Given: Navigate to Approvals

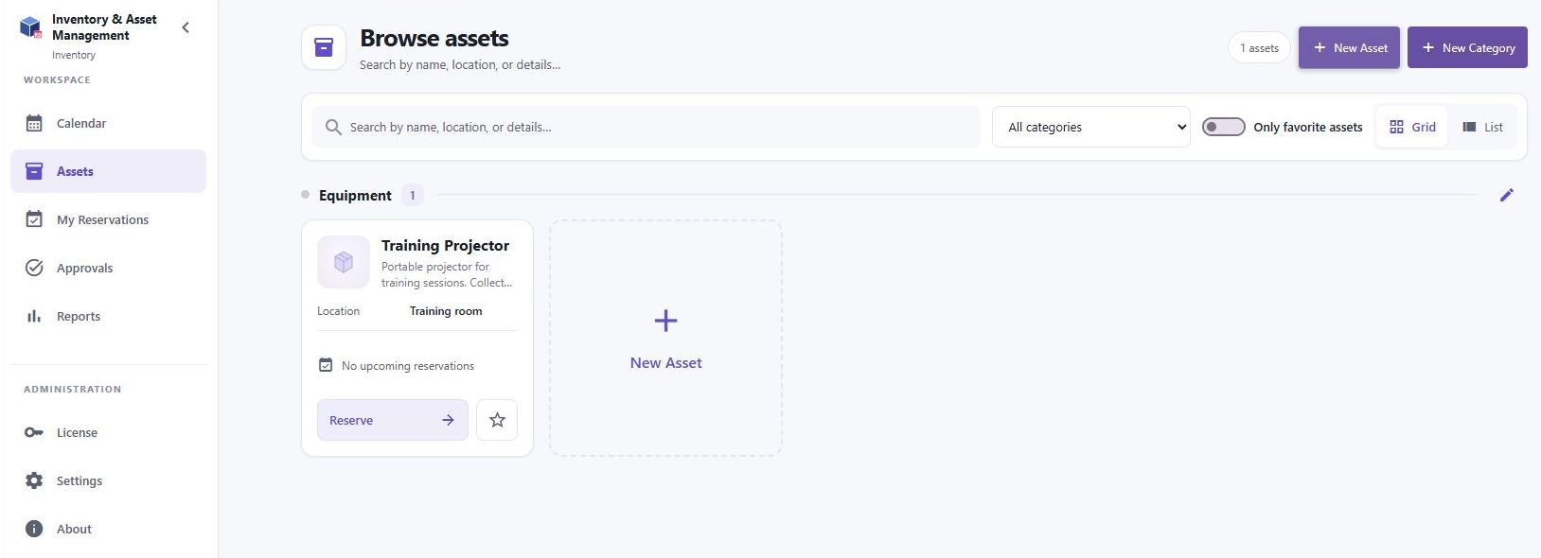Looking at the screenshot, I should pos(108,268).
